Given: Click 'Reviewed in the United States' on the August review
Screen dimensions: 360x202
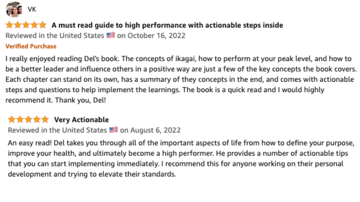Looking at the screenshot, I should [57, 130].
